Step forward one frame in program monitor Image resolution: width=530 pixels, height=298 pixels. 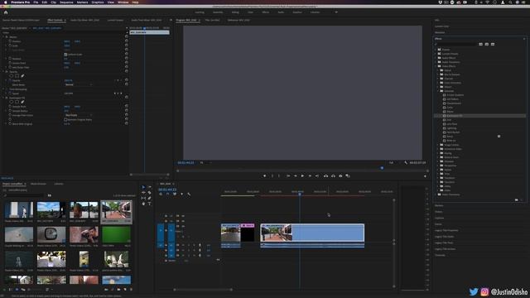click(x=310, y=175)
